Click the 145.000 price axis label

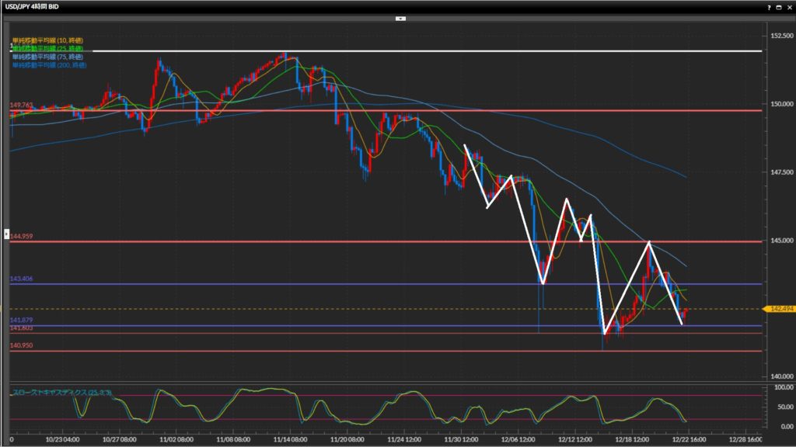[780, 241]
